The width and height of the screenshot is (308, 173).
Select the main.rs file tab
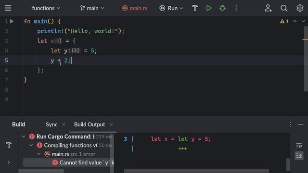135,8
